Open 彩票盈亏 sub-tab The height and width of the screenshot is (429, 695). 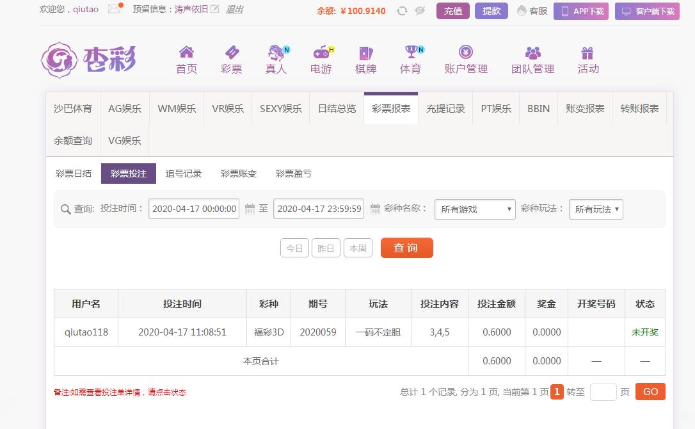pos(294,174)
